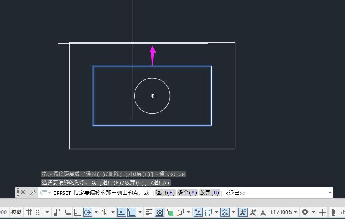The width and height of the screenshot is (345, 219).
Task: Open object snap options dropdown
Action: click(140, 212)
